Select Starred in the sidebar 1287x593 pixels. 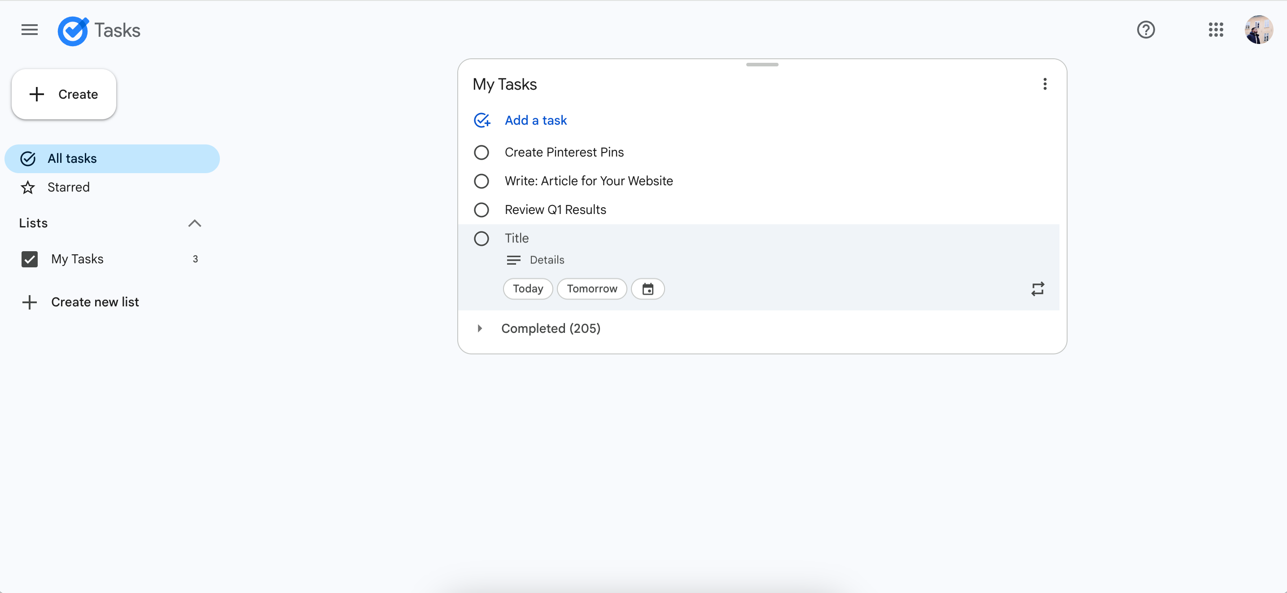pyautogui.click(x=69, y=187)
